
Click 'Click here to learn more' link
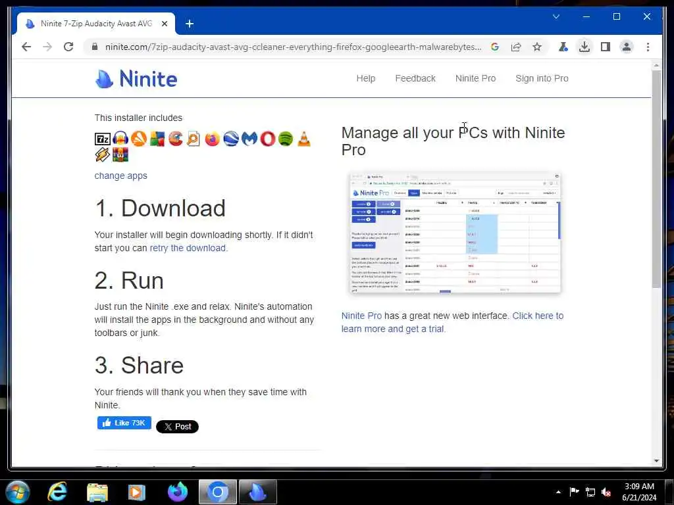pos(452,322)
